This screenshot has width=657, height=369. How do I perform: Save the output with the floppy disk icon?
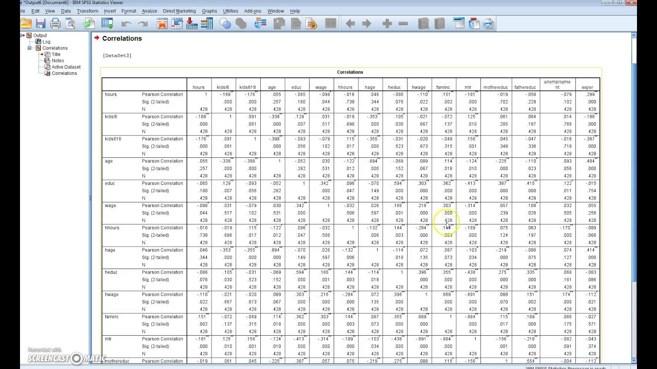pos(41,23)
